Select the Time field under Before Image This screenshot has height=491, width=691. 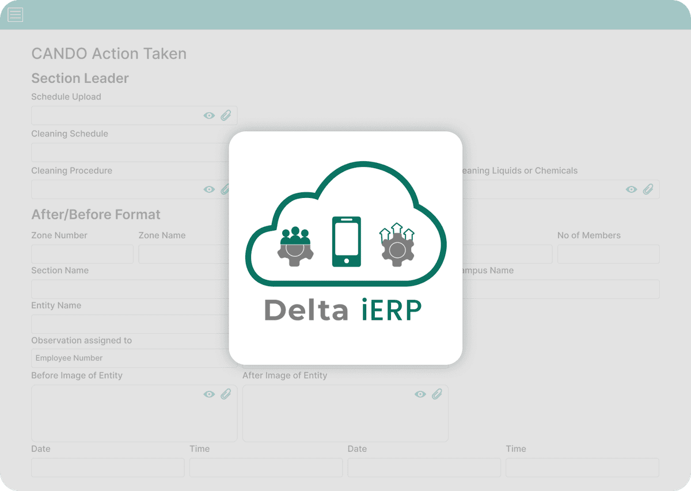266,467
